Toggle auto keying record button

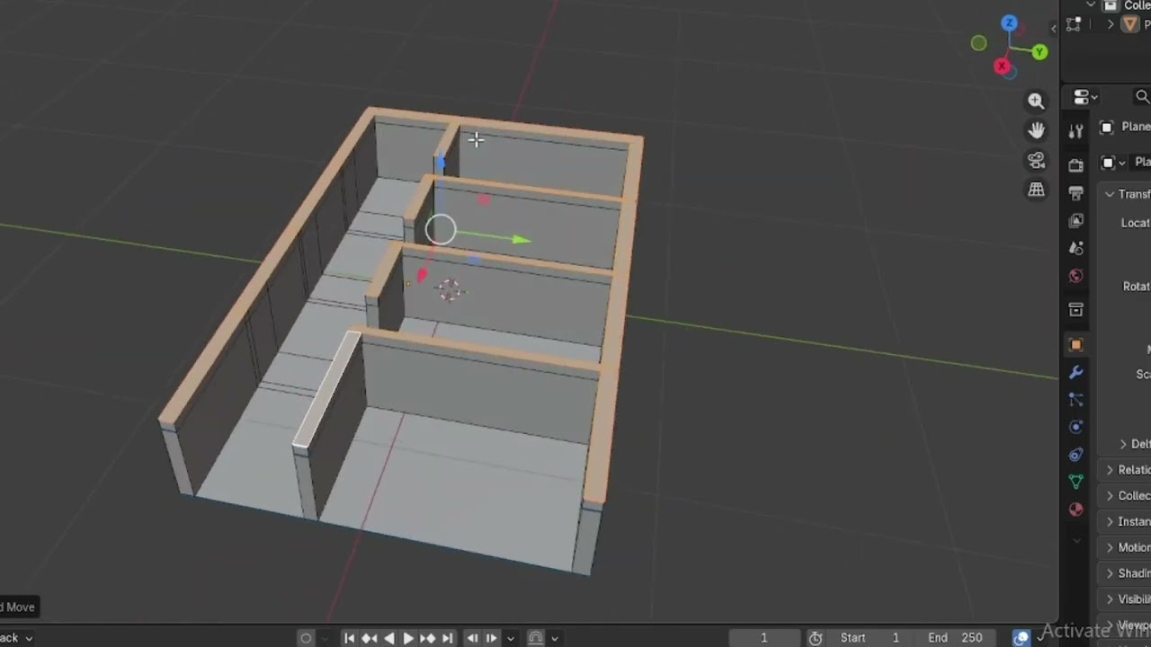point(306,638)
